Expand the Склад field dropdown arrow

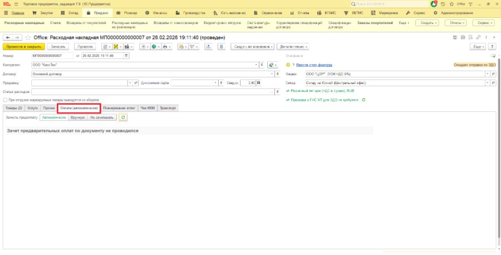pyautogui.click(x=488, y=83)
